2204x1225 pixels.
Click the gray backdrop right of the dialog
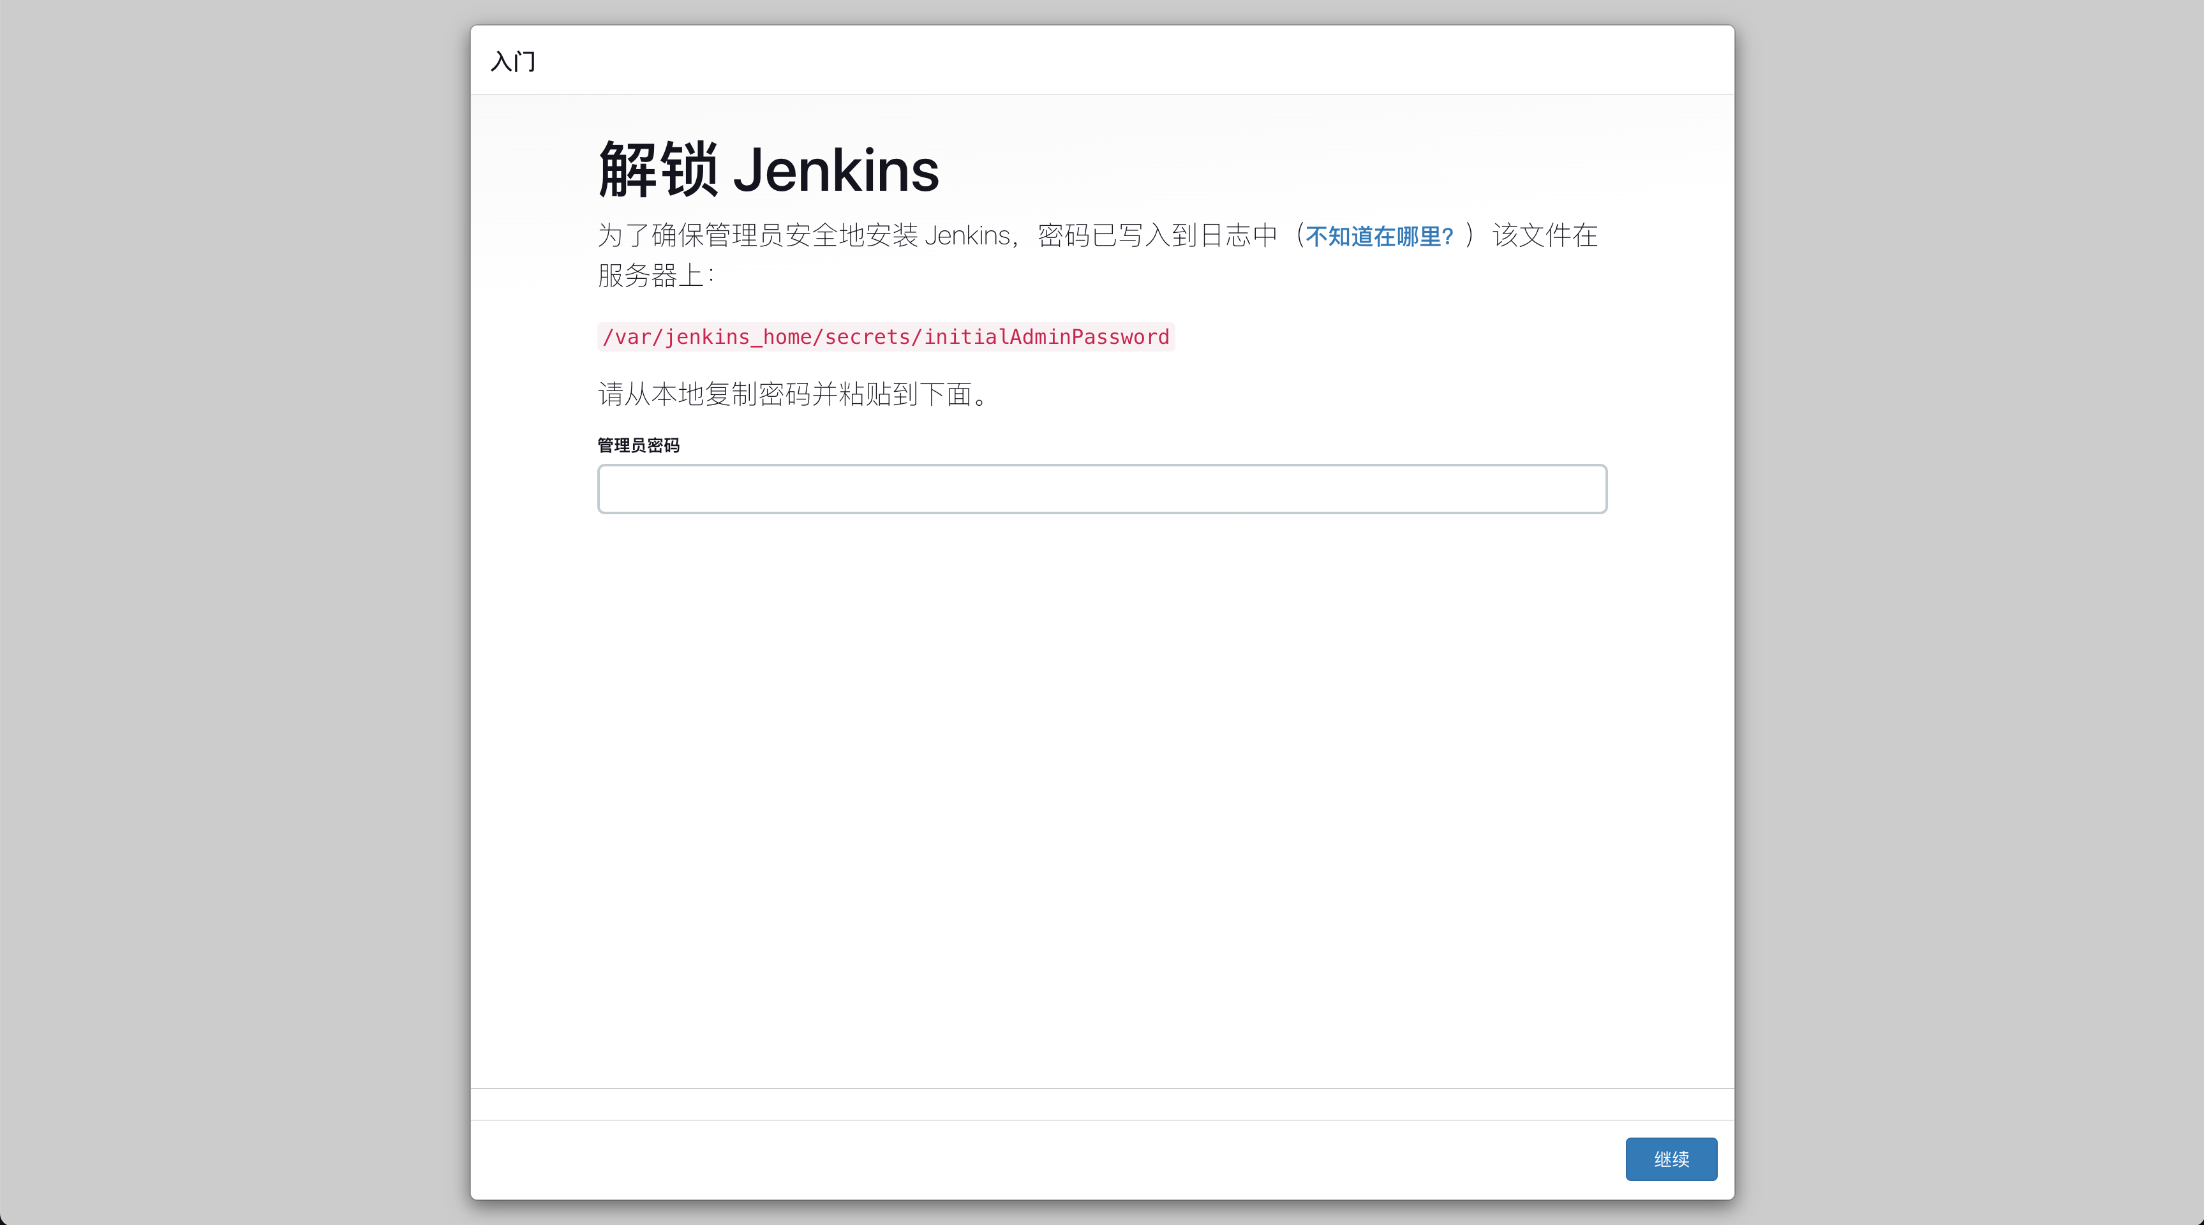point(1968,599)
